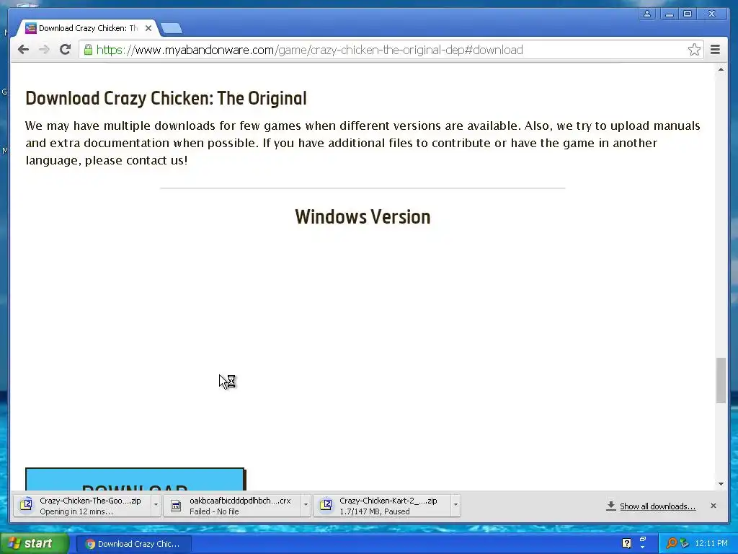Click the system clock 12:11 PM
Viewport: 738px width, 554px height.
(711, 544)
